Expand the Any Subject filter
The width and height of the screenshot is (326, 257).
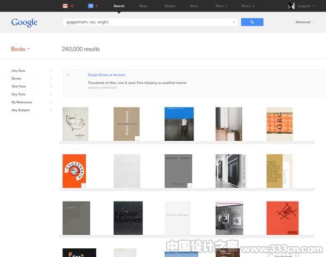click(32, 110)
